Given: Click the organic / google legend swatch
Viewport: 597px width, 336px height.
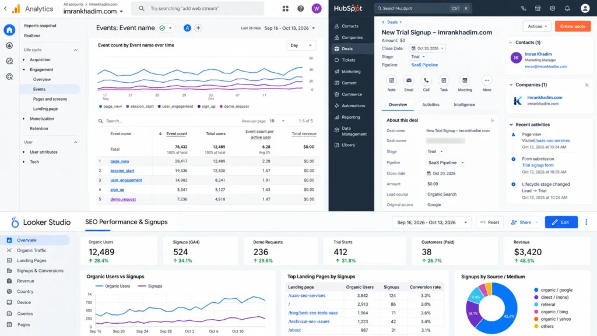Looking at the screenshot, I should [536, 290].
